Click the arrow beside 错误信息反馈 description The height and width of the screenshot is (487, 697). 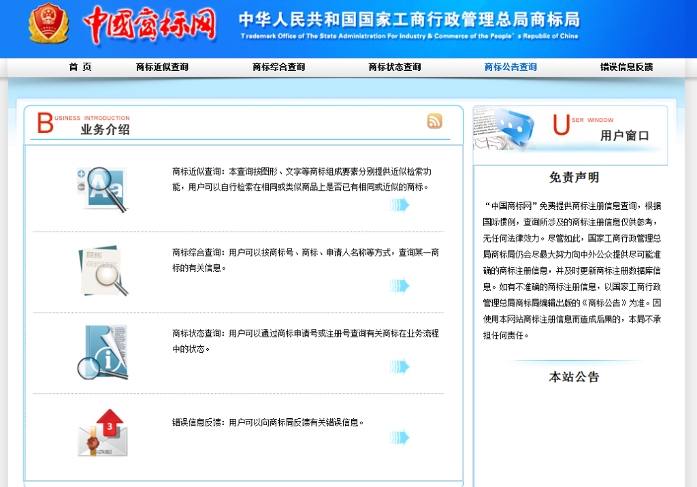[400, 437]
